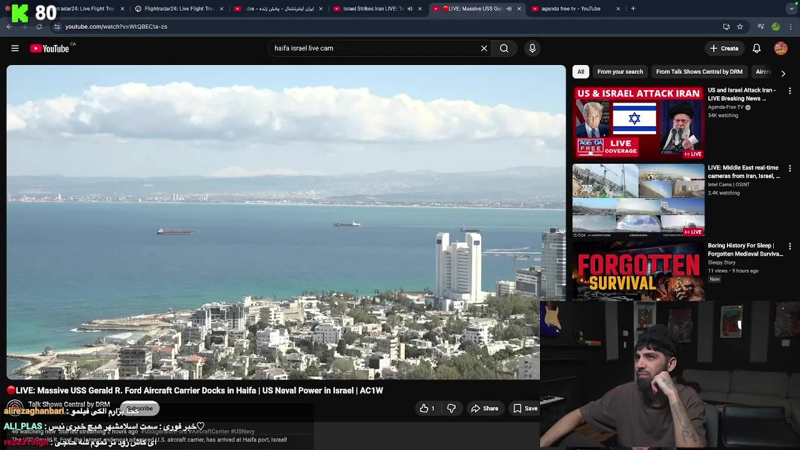The height and width of the screenshot is (450, 800).
Task: Open the LIVE: Middle East real-time cameras title
Action: point(744,172)
